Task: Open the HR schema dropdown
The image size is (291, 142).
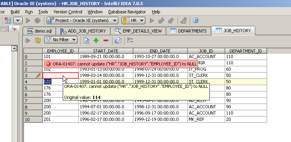Action: 133,20
